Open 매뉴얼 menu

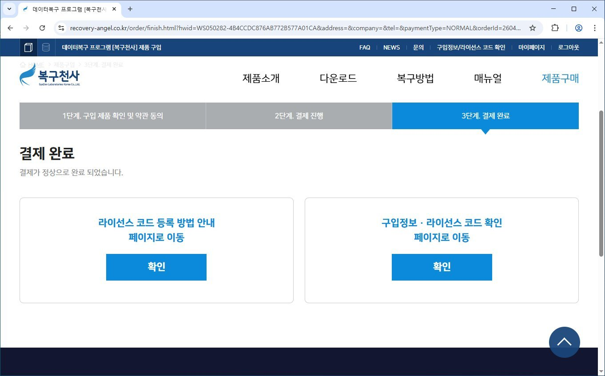coord(488,79)
